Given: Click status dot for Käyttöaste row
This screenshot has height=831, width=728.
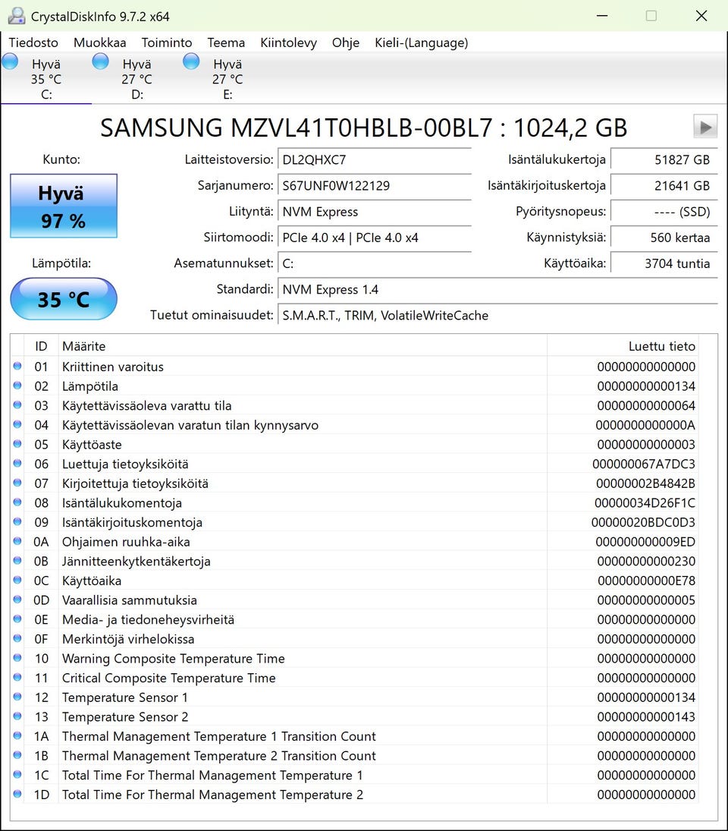Looking at the screenshot, I should [x=17, y=444].
